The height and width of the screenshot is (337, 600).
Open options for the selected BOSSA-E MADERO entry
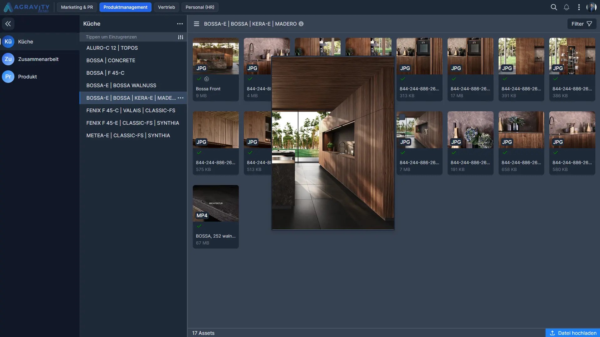point(181,98)
